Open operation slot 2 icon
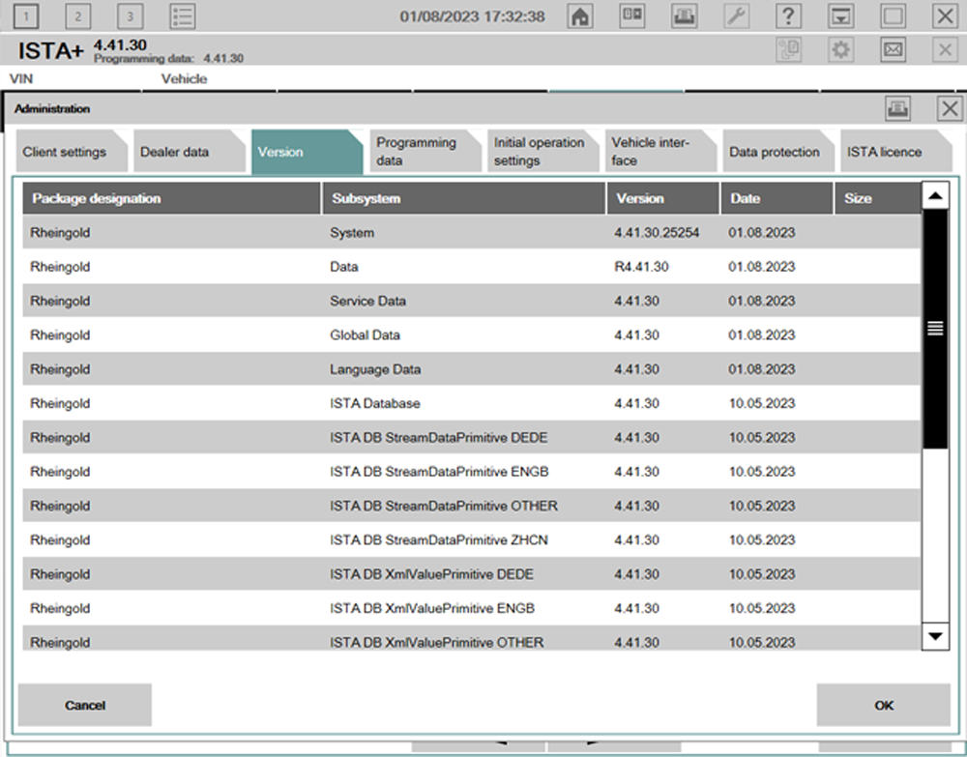 coord(77,16)
